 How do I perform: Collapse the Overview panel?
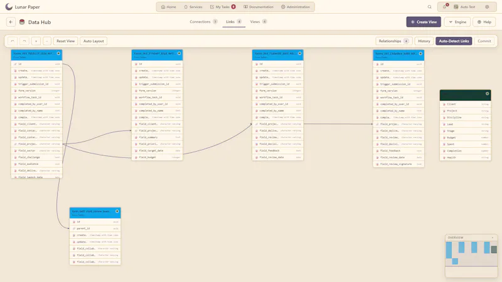coord(493,238)
